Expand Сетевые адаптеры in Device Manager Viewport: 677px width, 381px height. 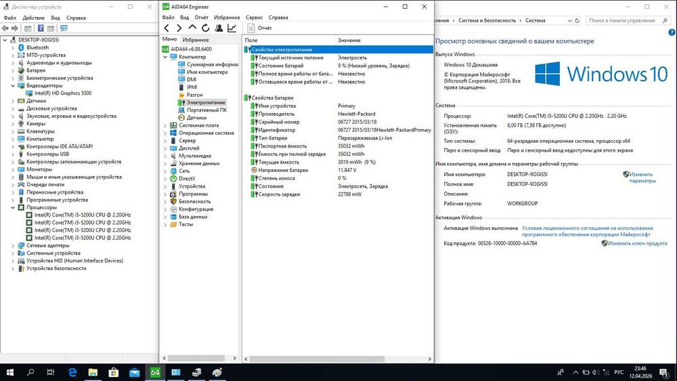(13, 246)
